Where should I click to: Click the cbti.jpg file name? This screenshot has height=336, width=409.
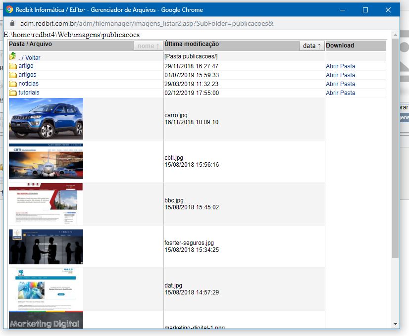(174, 158)
